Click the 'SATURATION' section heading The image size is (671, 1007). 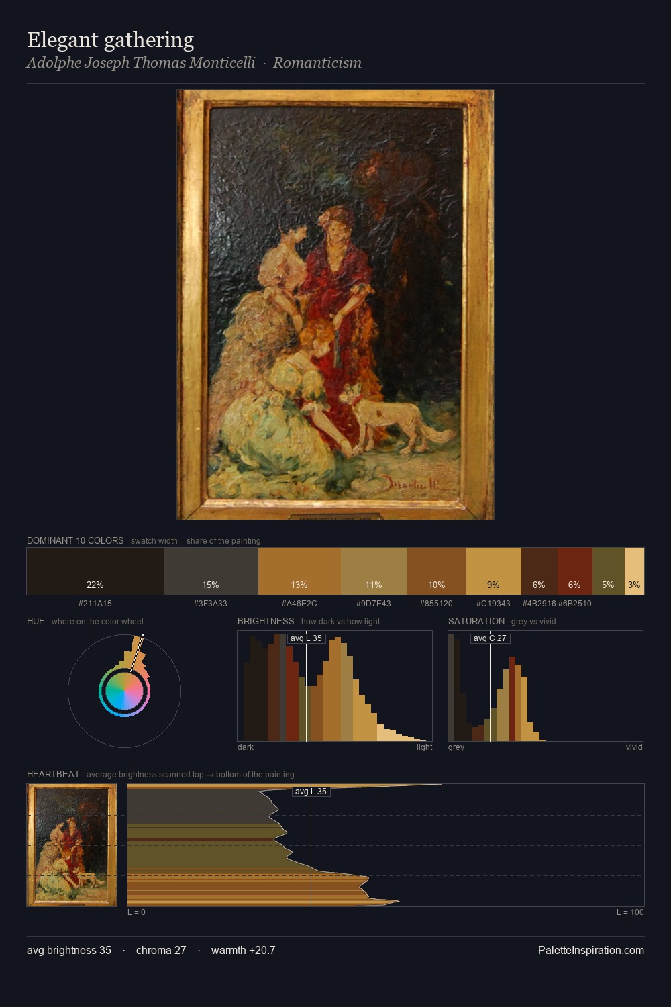point(476,621)
